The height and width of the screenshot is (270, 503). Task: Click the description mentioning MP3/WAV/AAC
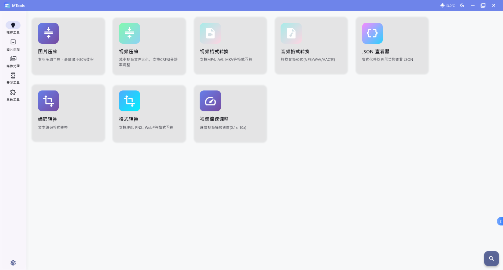308,59
